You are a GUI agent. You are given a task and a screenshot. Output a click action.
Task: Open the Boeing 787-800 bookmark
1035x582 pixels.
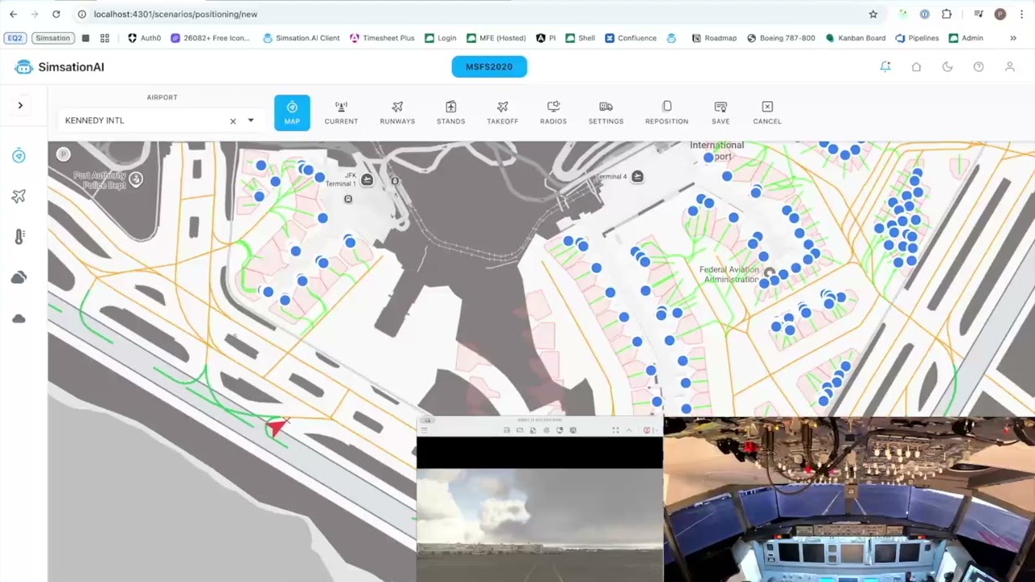[781, 38]
